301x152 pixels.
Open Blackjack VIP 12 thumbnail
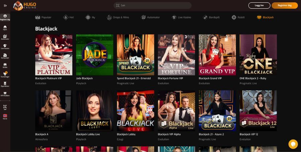pyautogui.click(x=258, y=111)
